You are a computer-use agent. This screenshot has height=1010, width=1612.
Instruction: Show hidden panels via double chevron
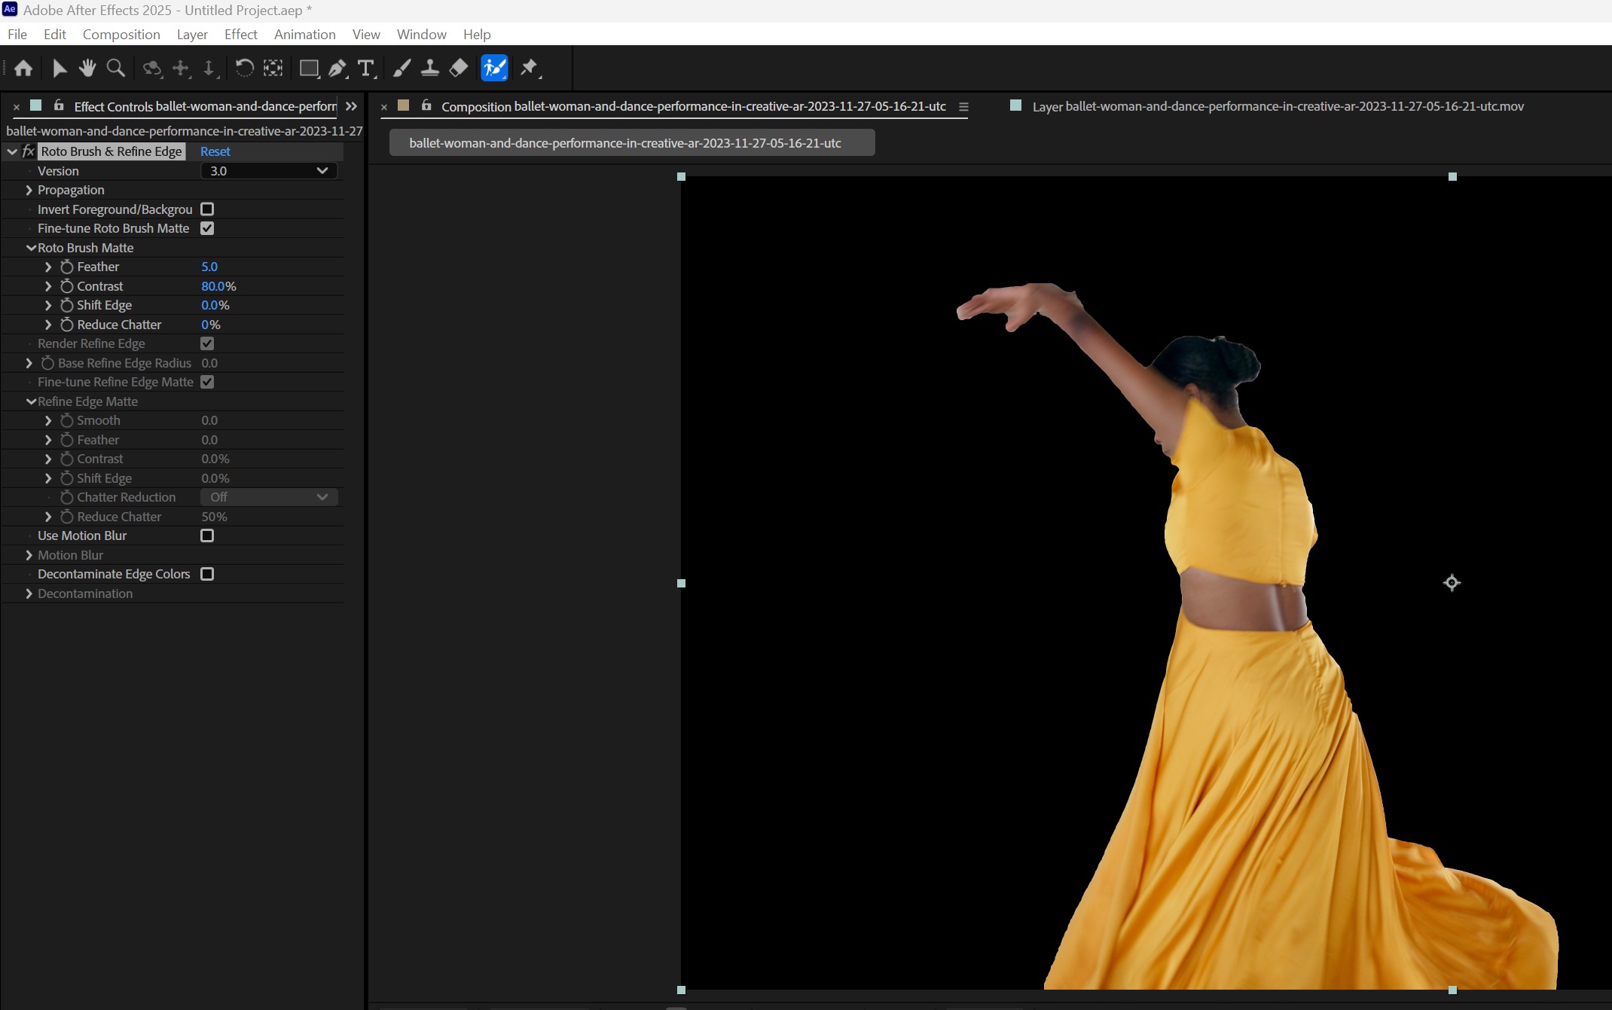[x=351, y=106]
